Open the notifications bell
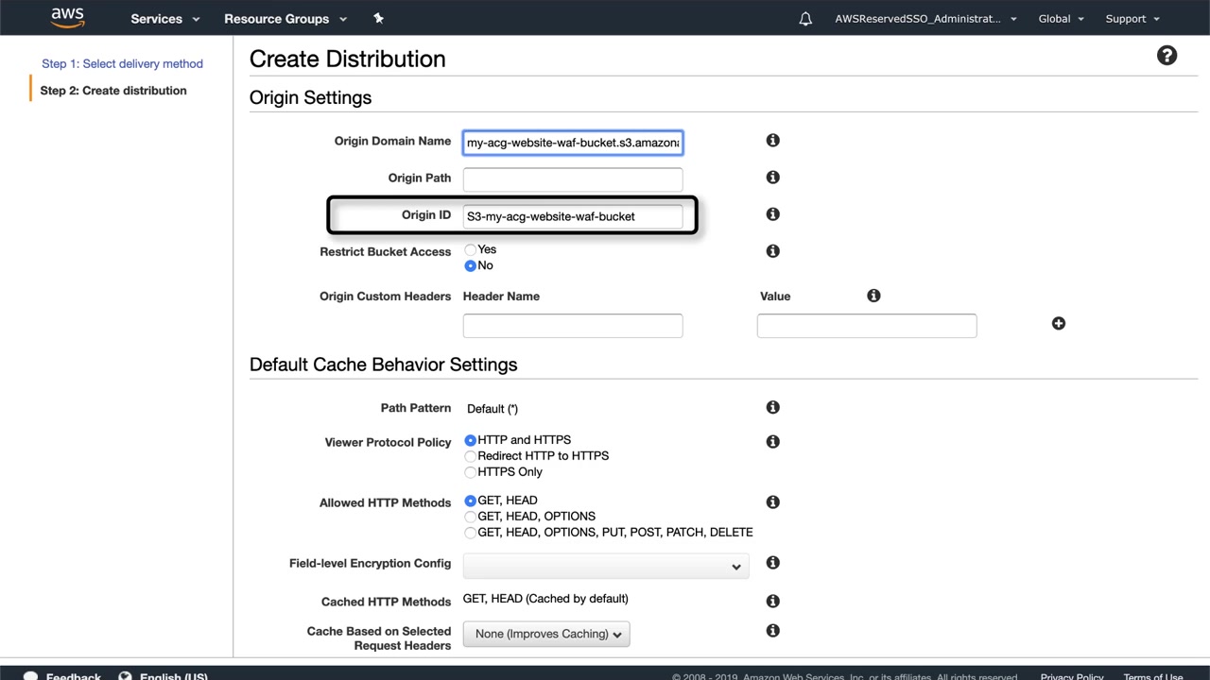 805,19
